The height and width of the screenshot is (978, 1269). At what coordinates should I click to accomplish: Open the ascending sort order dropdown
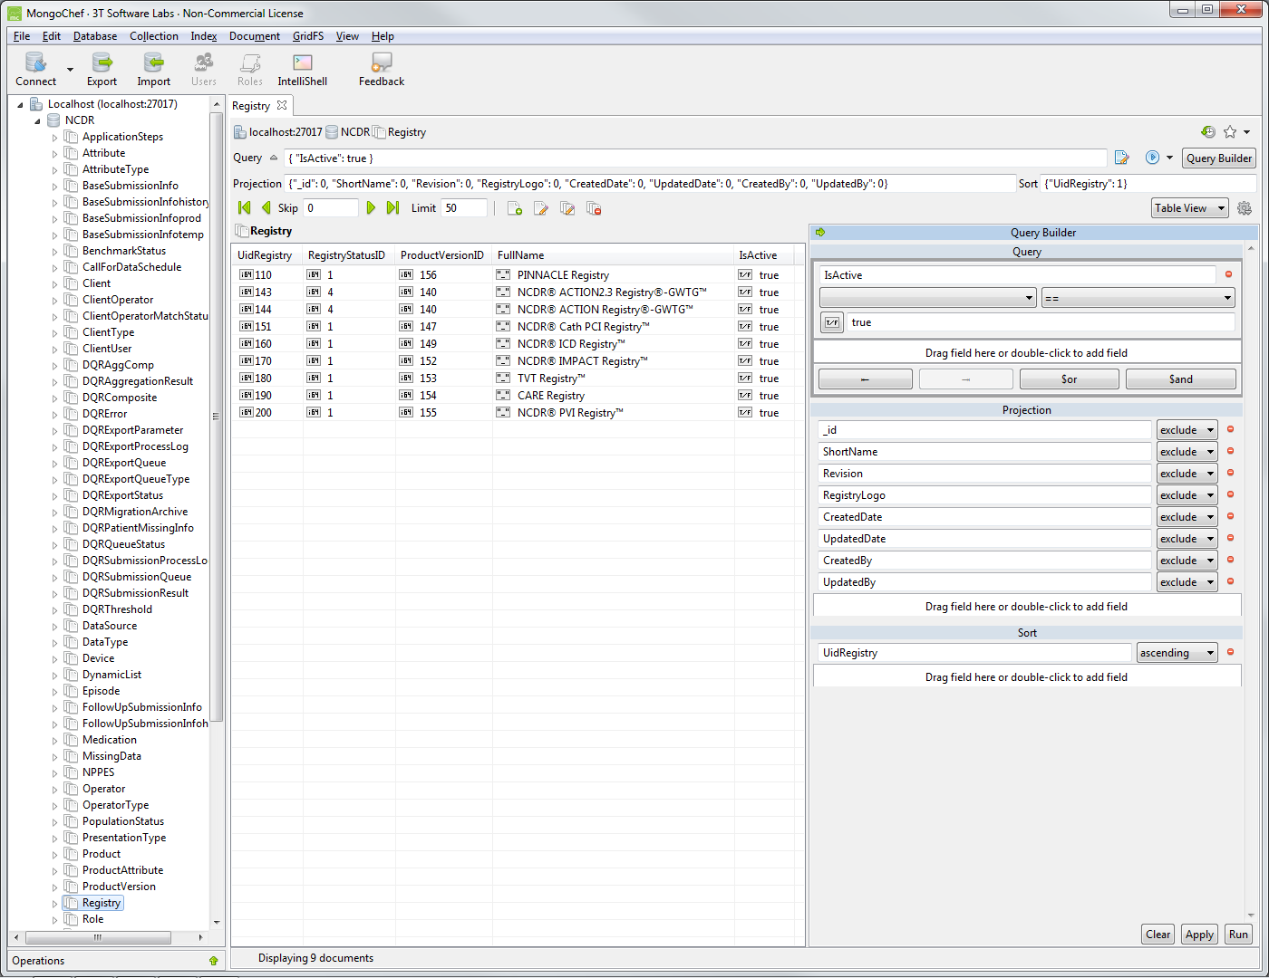click(1177, 653)
